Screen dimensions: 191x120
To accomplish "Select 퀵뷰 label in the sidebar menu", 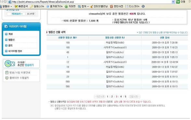I will [x=11, y=34].
